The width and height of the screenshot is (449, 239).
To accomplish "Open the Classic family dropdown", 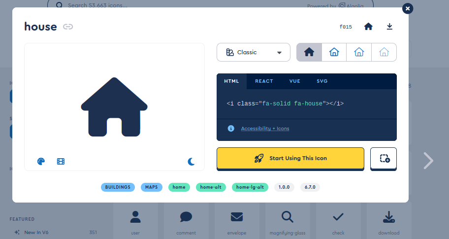I will [x=254, y=52].
